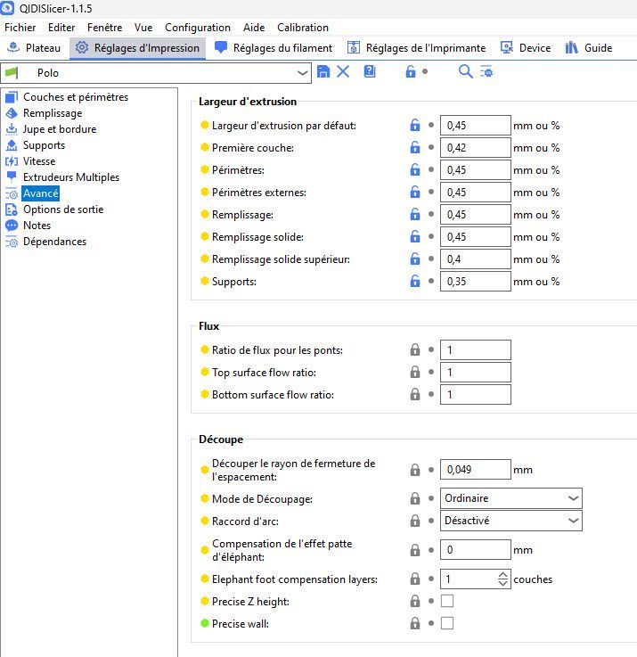Switch mode using the gear-lines icon
The width and height of the screenshot is (637, 657).
tap(486, 71)
